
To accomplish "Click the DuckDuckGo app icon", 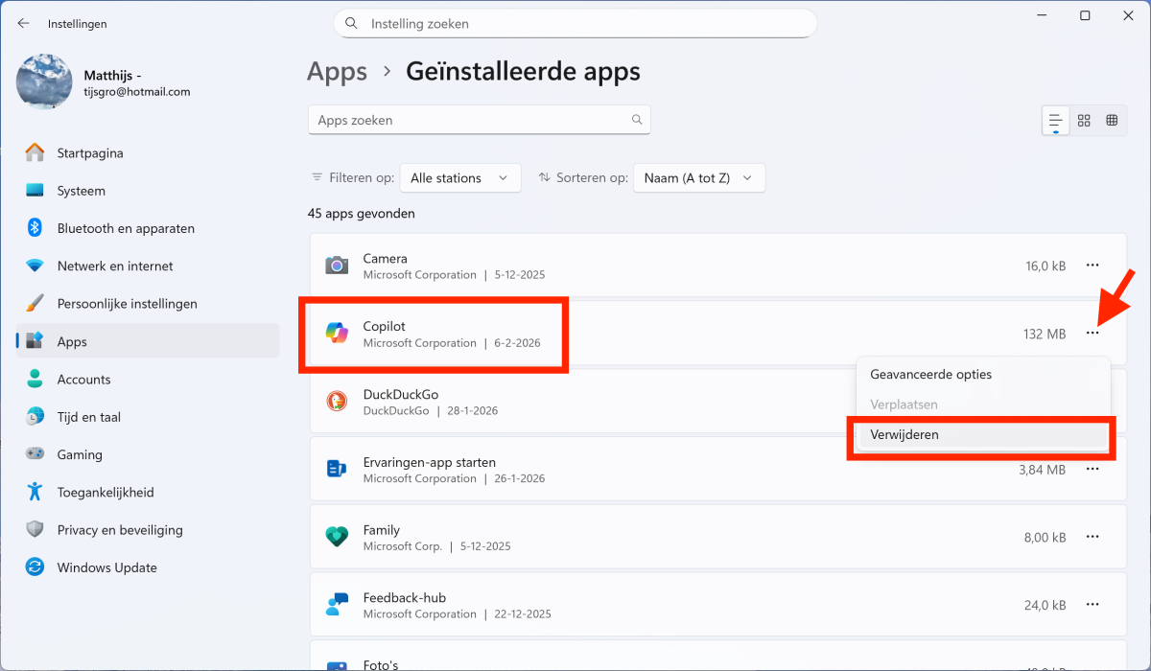I will 337,402.
